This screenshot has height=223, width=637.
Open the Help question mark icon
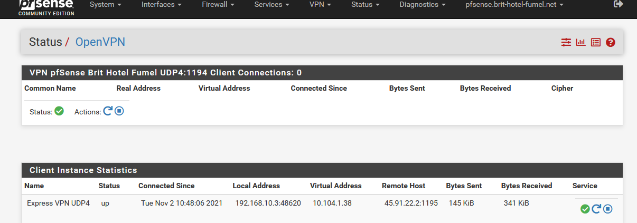(611, 42)
